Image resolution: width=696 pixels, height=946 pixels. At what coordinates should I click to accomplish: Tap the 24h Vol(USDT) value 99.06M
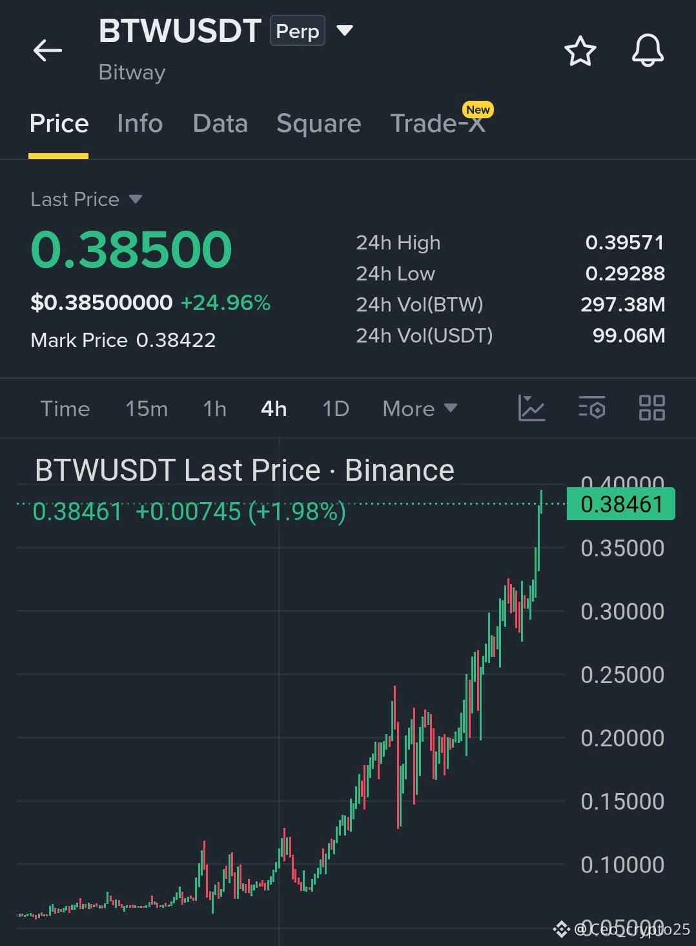628,335
